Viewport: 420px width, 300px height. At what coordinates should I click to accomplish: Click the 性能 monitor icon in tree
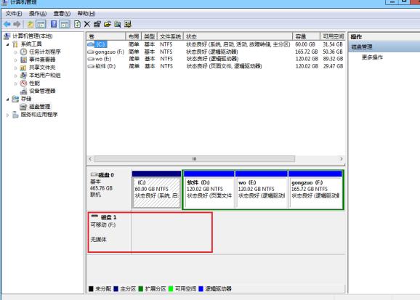pyautogui.click(x=23, y=84)
